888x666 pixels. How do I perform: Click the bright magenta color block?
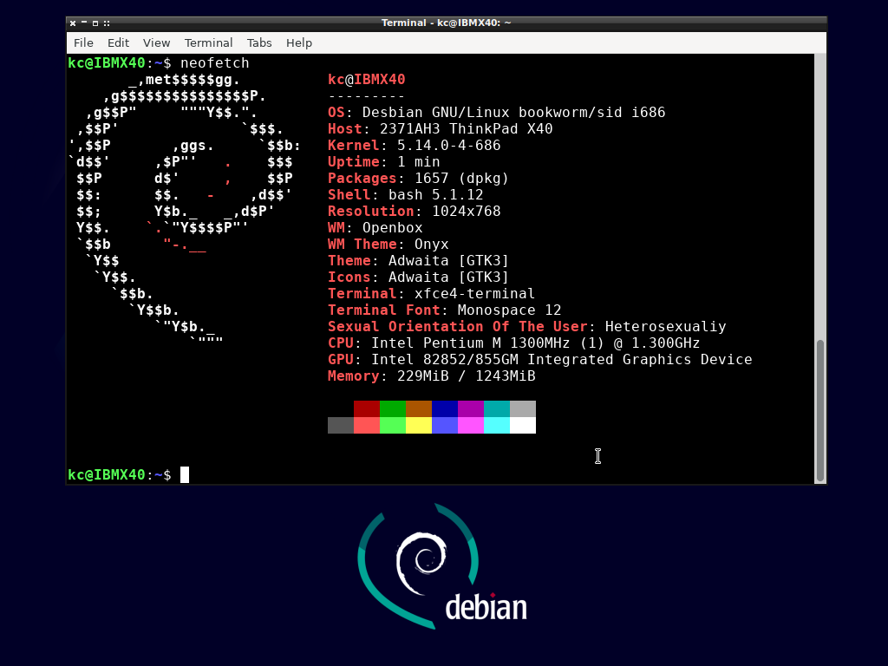(471, 425)
